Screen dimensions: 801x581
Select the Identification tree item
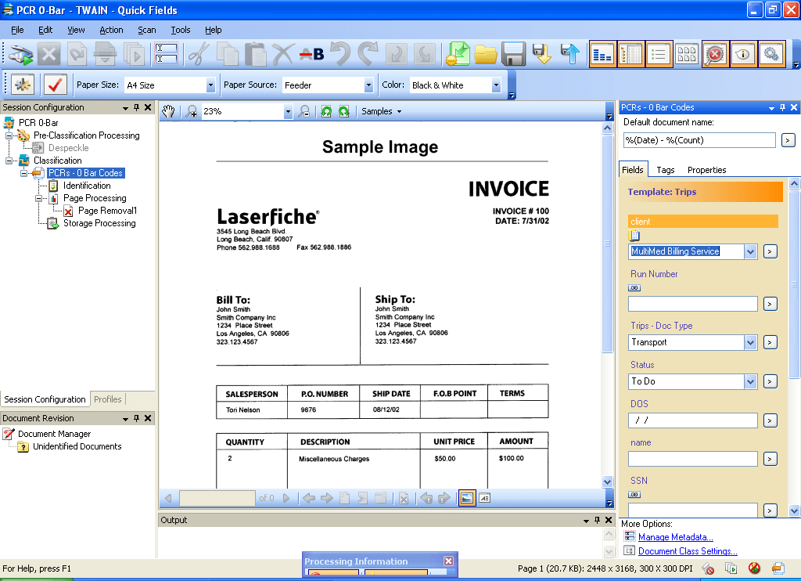pyautogui.click(x=87, y=186)
